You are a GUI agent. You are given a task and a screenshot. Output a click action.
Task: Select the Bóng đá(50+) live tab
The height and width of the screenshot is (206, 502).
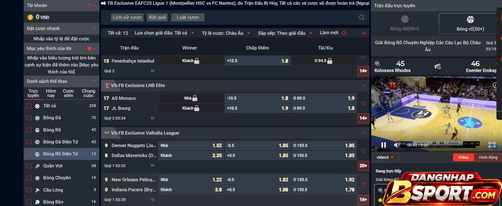[x=405, y=24]
